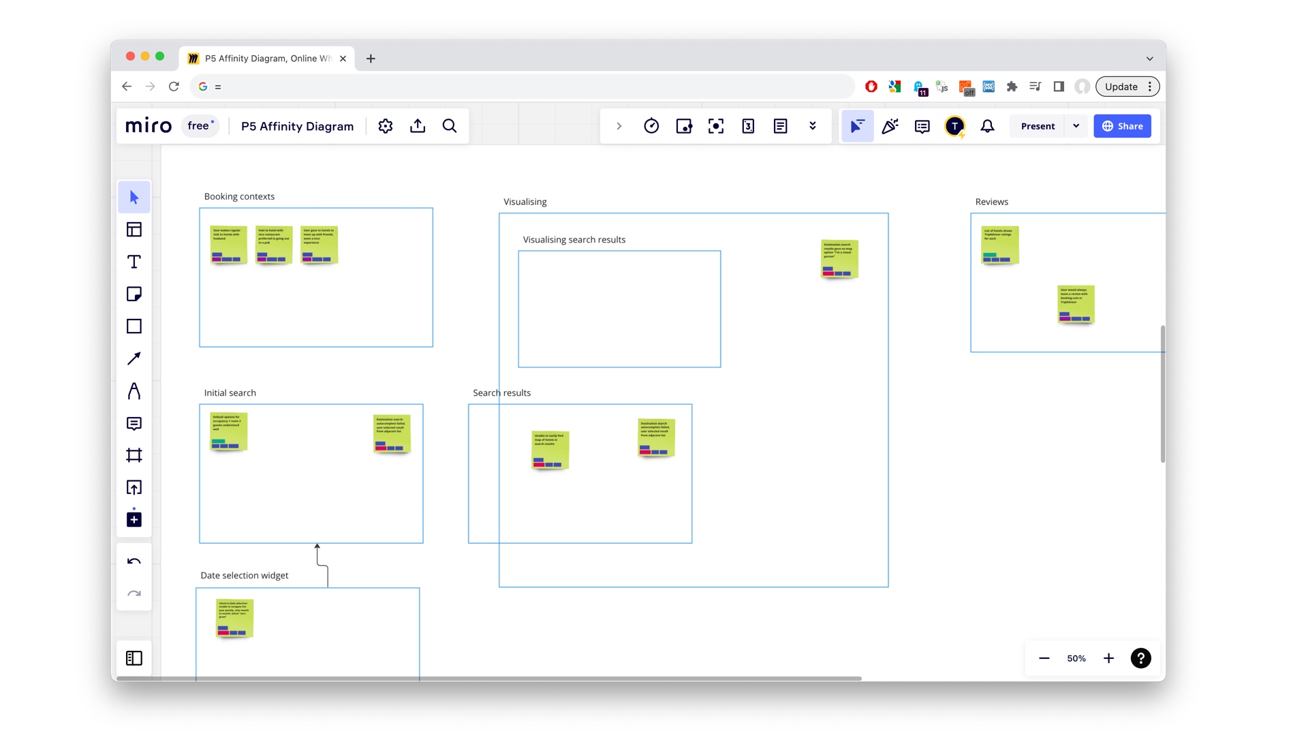Toggle collaborators' cursors visibility
Screen dimensions: 1308x736
(857, 126)
